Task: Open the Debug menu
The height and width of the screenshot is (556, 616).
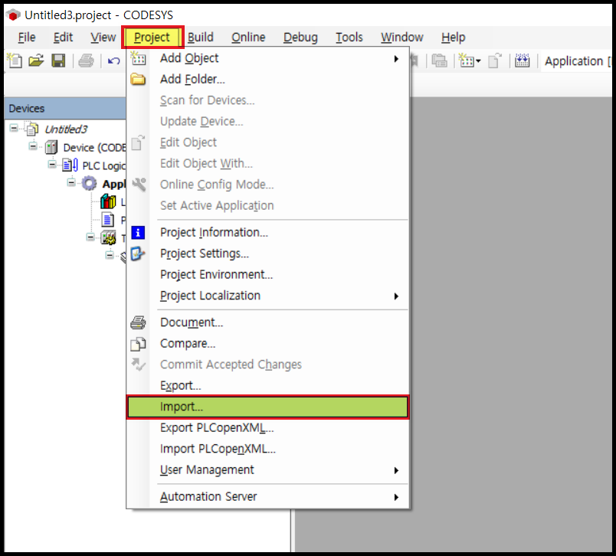Action: (300, 38)
